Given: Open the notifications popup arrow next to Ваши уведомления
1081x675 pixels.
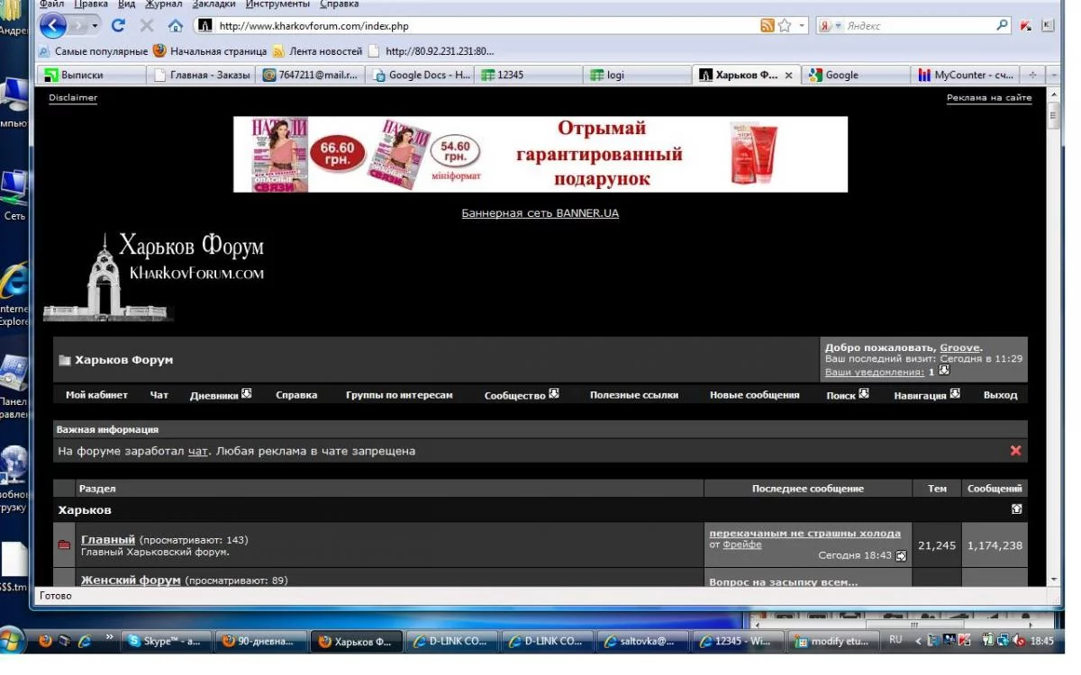Looking at the screenshot, I should [944, 370].
